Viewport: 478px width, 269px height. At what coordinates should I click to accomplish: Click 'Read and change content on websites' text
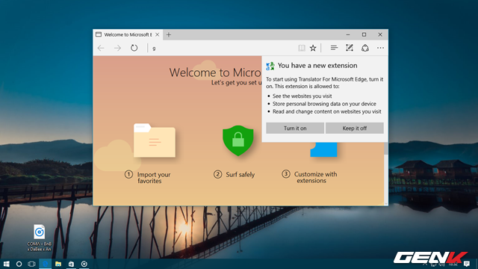click(327, 111)
